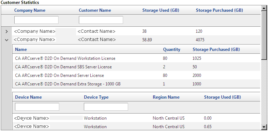Click the 1025 storage purchased cell
This screenshot has height=131, width=268.
tap(197, 58)
